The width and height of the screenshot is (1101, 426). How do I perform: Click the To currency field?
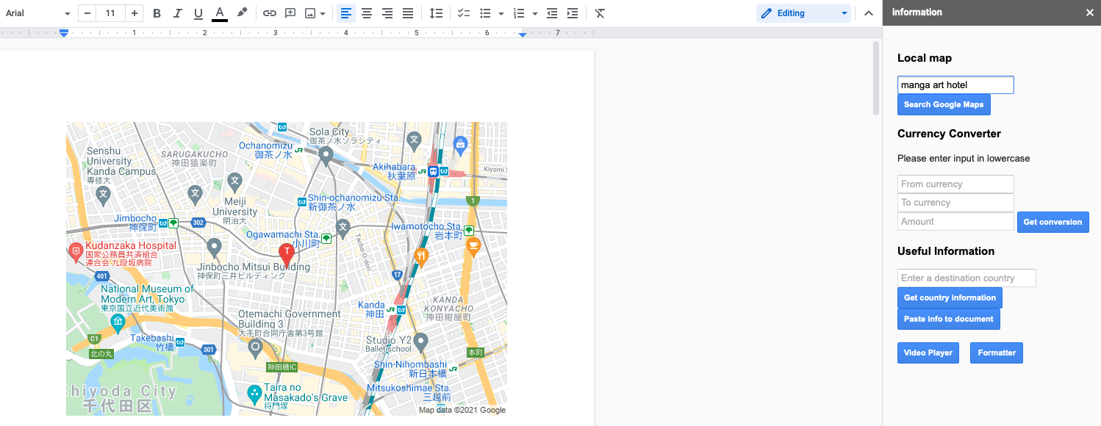[x=955, y=203]
